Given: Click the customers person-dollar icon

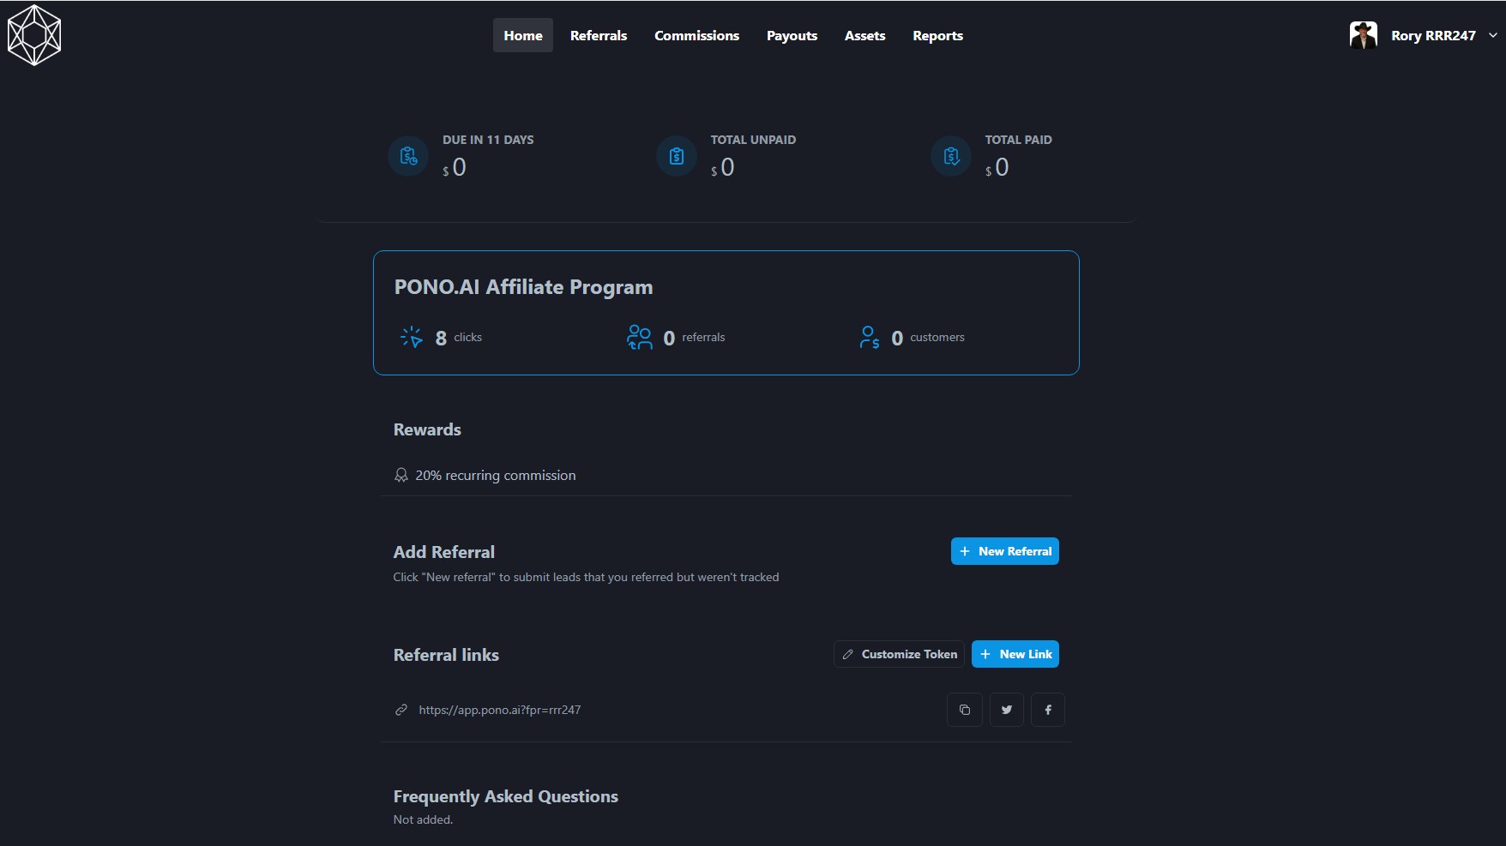Looking at the screenshot, I should click(870, 337).
